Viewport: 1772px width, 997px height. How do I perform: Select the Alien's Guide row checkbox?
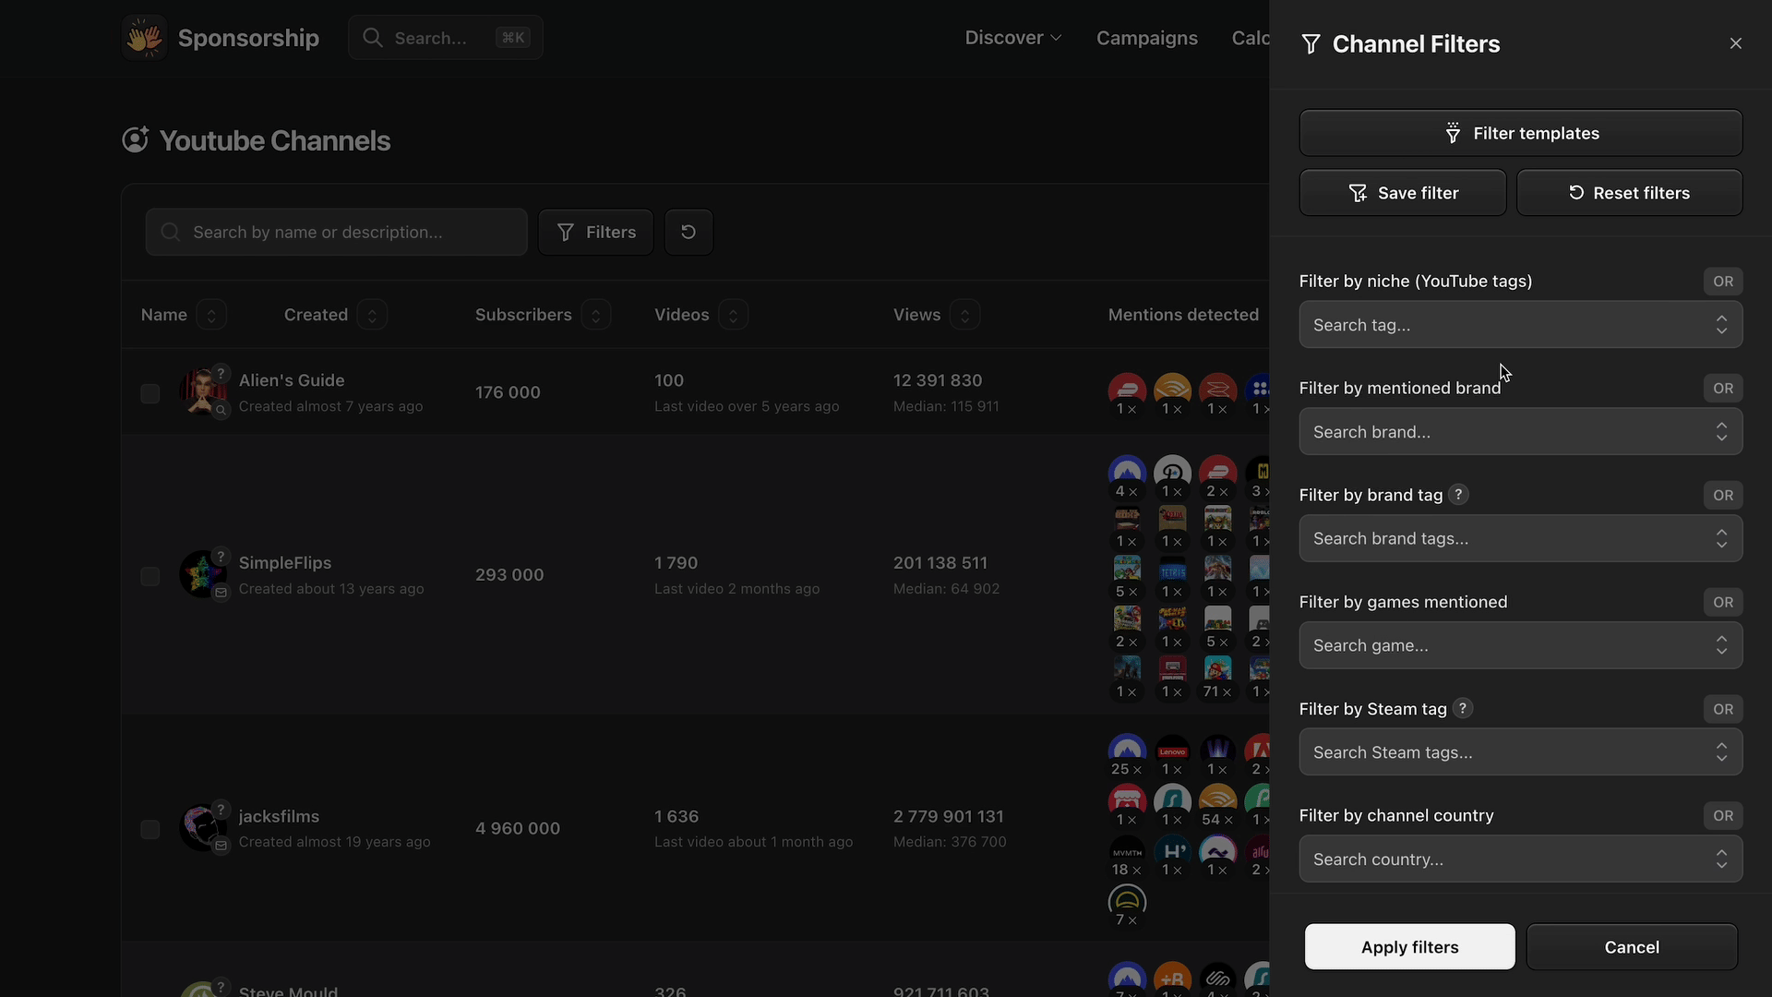(x=150, y=393)
